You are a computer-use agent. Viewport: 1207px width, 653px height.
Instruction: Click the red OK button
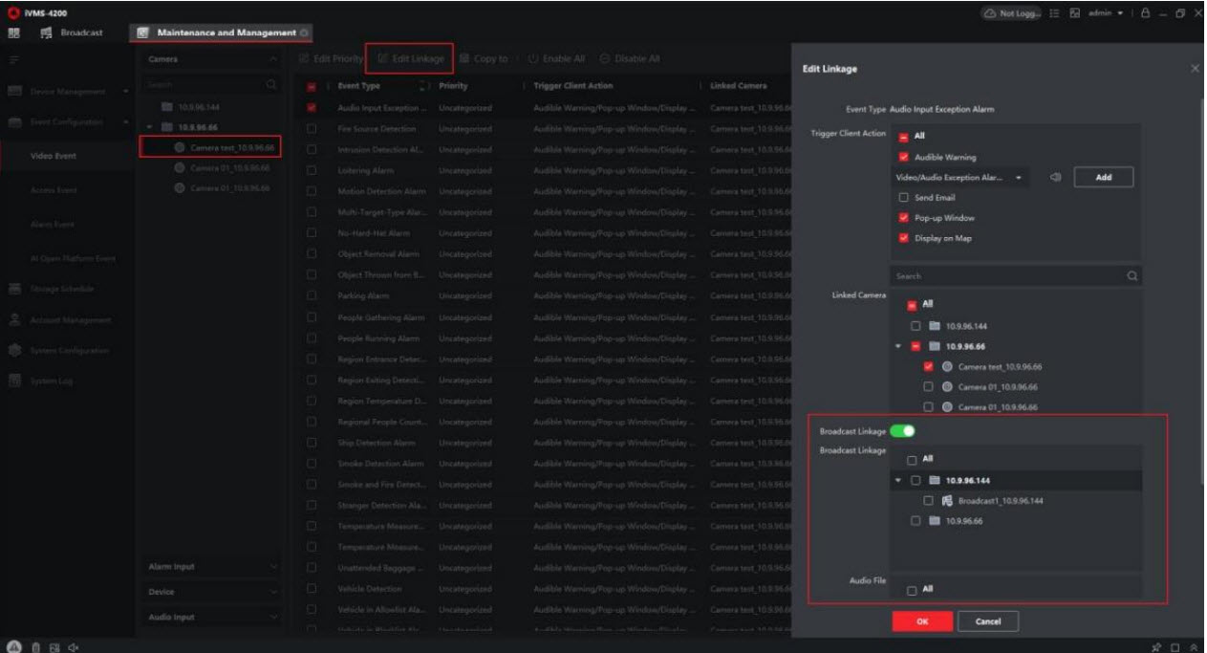coord(921,621)
